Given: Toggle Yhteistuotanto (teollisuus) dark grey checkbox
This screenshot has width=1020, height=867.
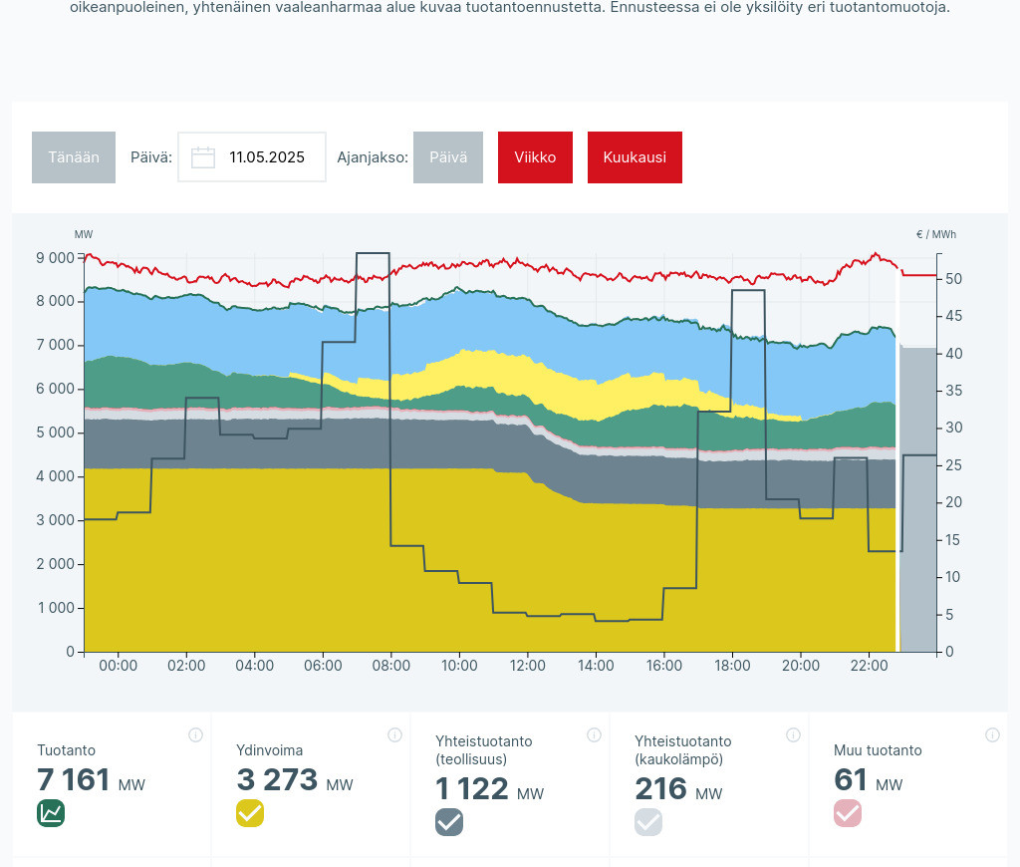Looking at the screenshot, I should [x=449, y=821].
